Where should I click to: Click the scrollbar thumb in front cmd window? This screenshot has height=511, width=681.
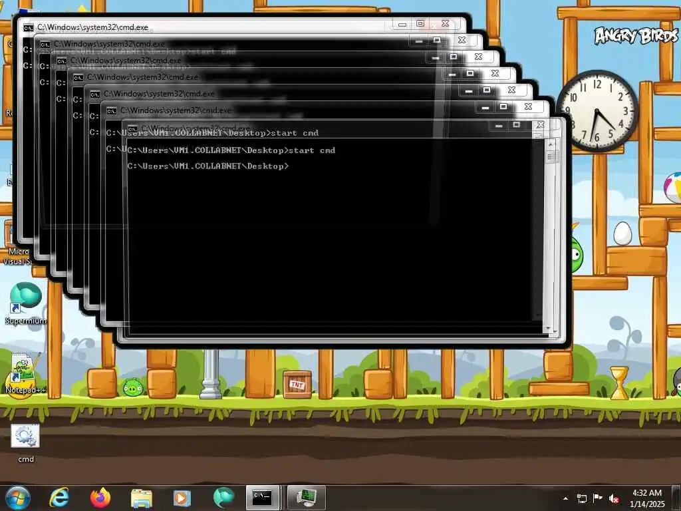point(550,157)
